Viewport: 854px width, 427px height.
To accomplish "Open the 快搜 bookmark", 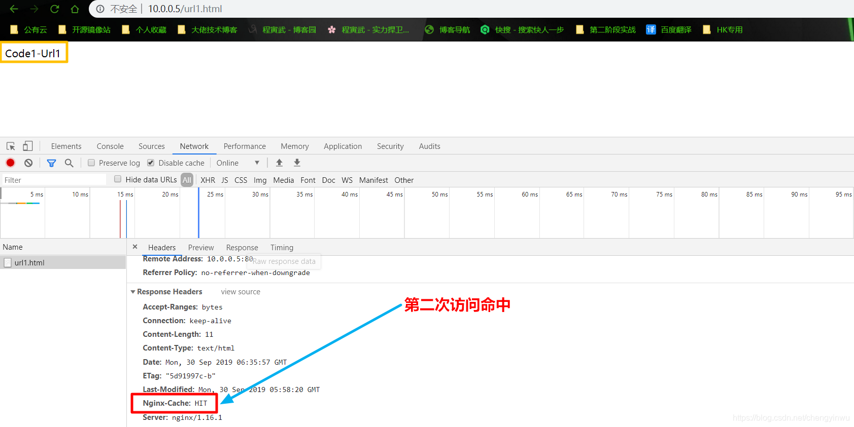I will (x=522, y=30).
